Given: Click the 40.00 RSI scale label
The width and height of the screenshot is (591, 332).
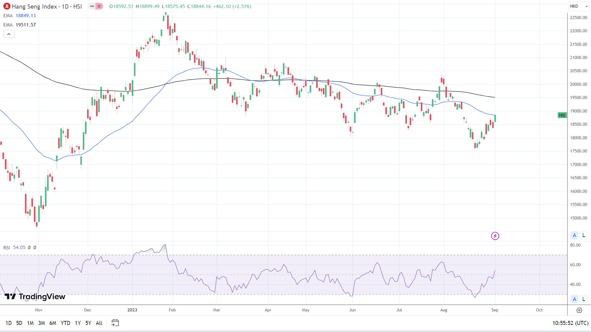Looking at the screenshot, I should pos(575,285).
